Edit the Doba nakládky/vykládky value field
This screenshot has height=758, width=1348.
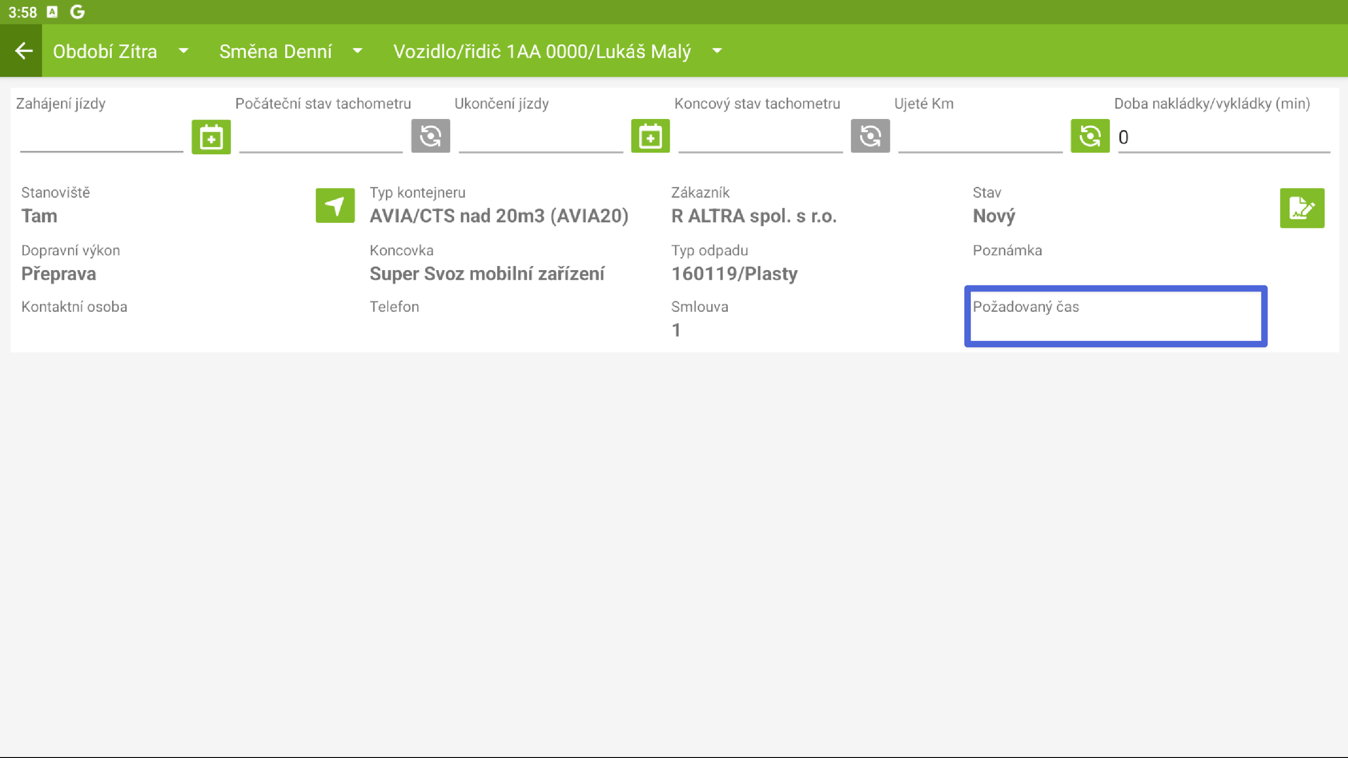pos(1223,137)
